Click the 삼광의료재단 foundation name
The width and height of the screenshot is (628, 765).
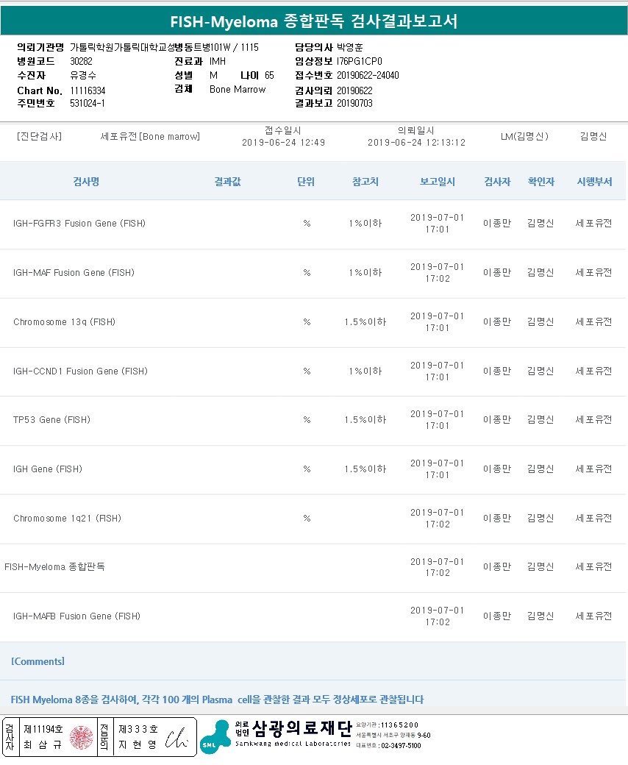[301, 729]
